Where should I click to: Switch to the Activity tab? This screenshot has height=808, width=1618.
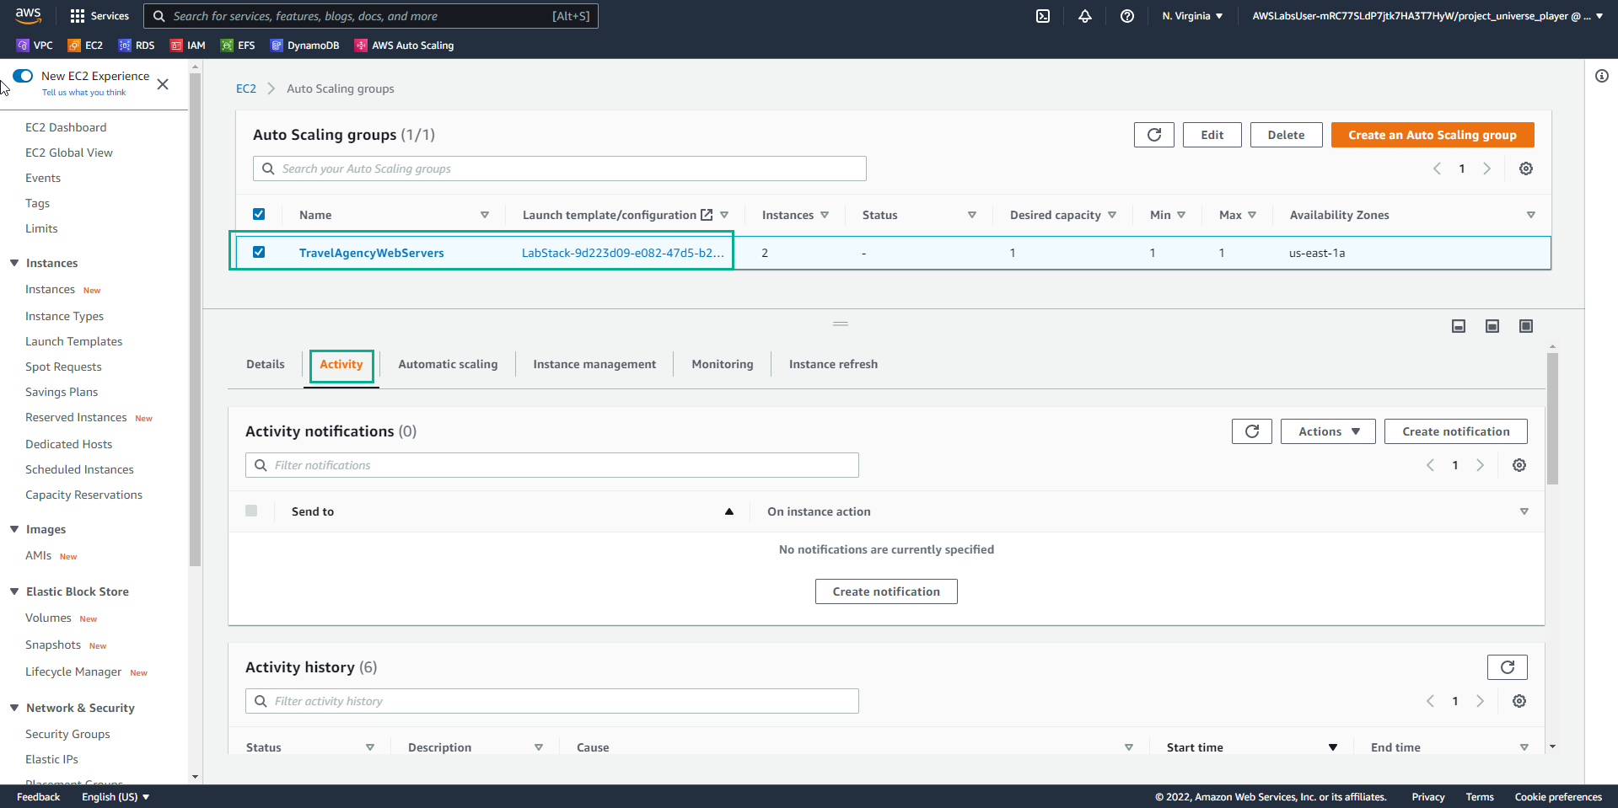click(341, 364)
